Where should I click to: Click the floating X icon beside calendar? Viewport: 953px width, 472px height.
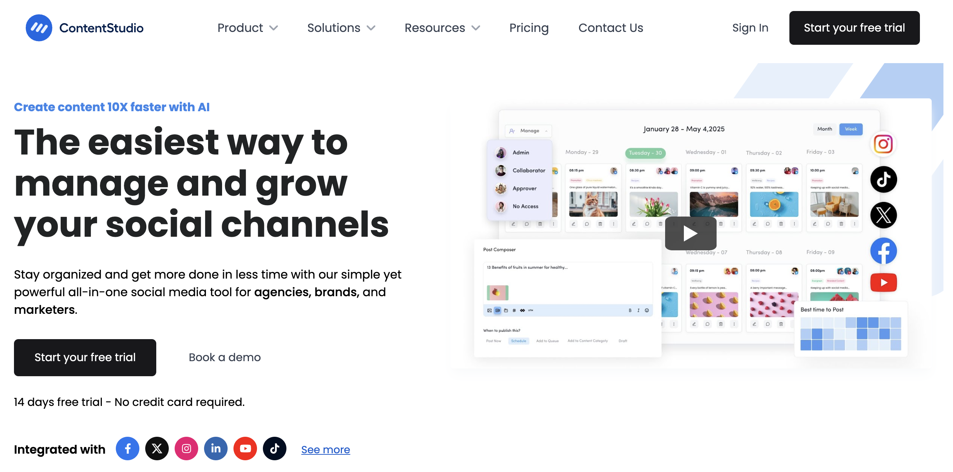883,215
